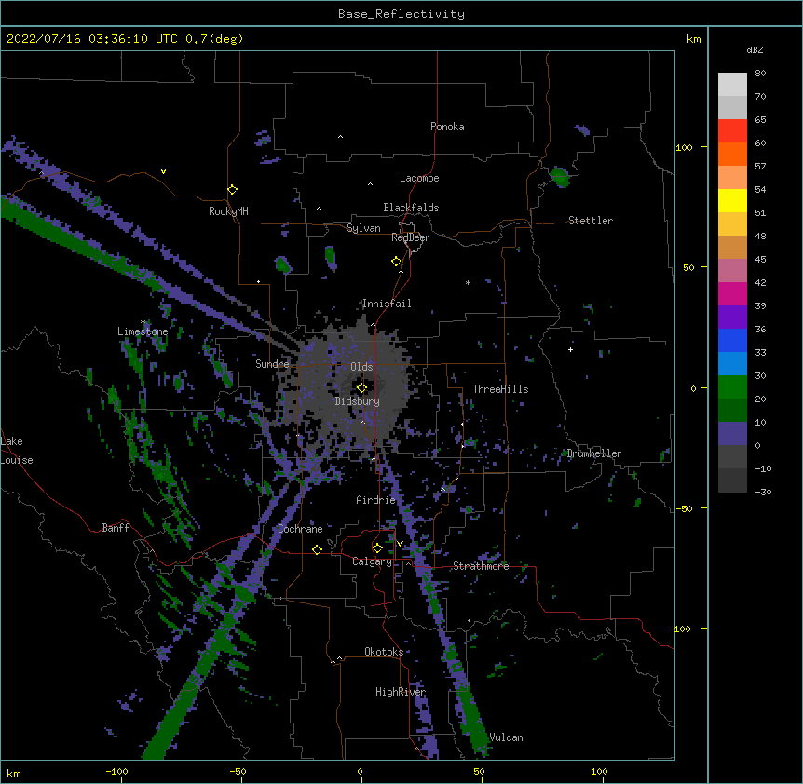This screenshot has height=784, width=803.
Task: Click the RedDeer city label
Action: [410, 237]
